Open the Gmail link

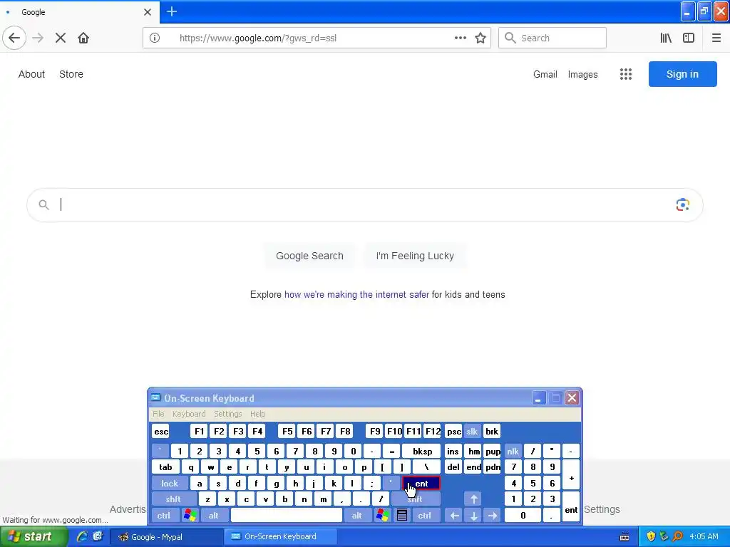(545, 74)
